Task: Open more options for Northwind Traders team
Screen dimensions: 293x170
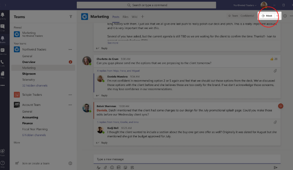Action: point(70,50)
